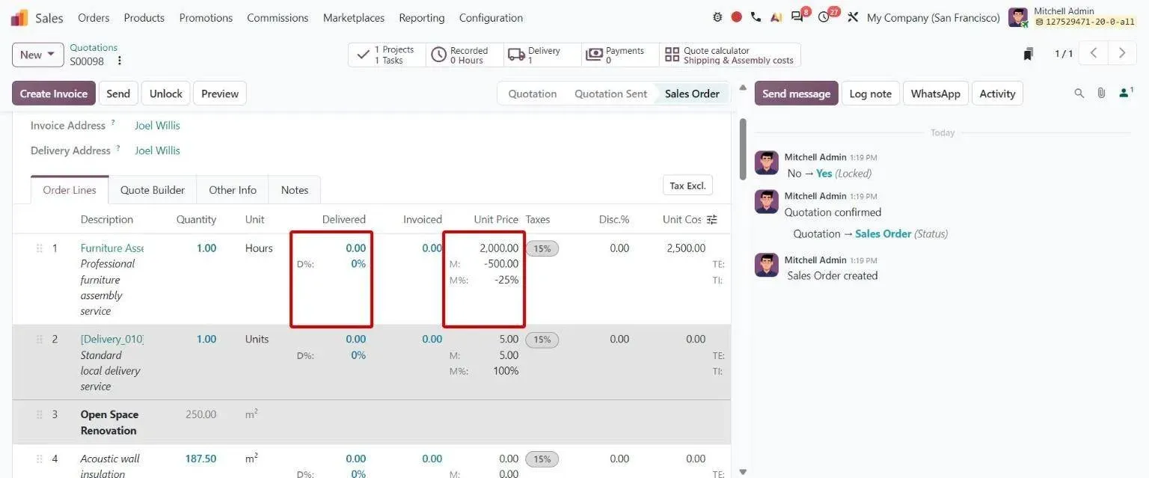Click the bookmark icon near pager
The width and height of the screenshot is (1149, 478).
pyautogui.click(x=1029, y=54)
